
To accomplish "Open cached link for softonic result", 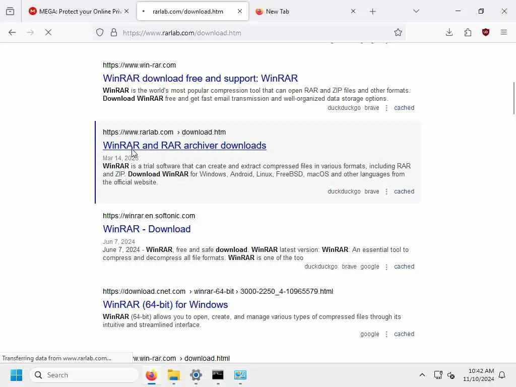I will point(404,267).
